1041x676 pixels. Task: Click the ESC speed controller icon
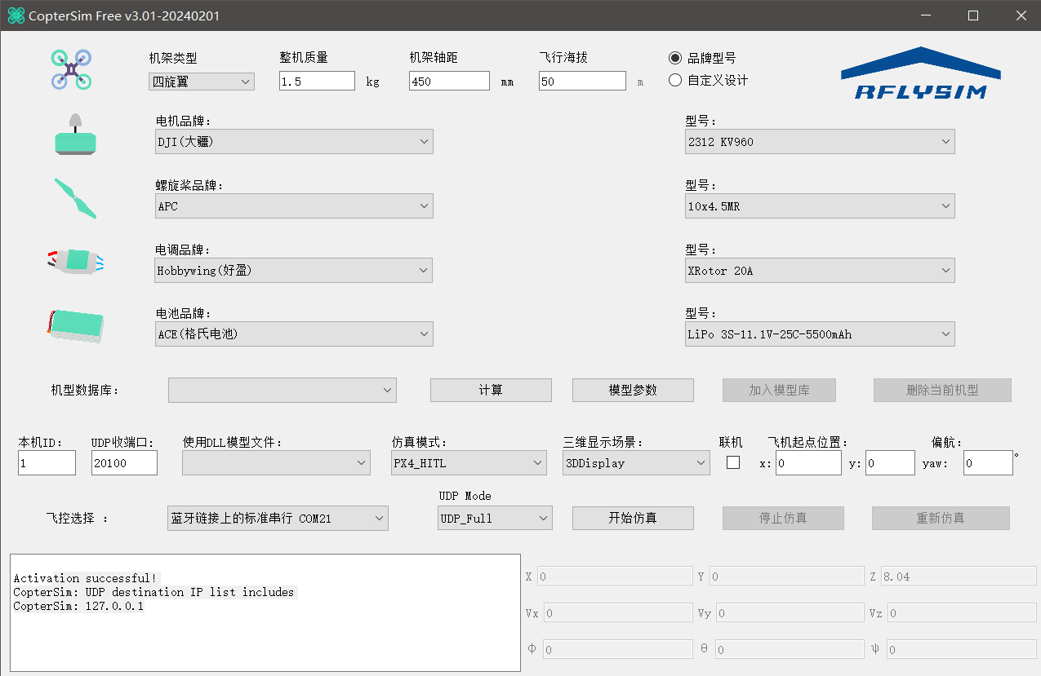75,261
